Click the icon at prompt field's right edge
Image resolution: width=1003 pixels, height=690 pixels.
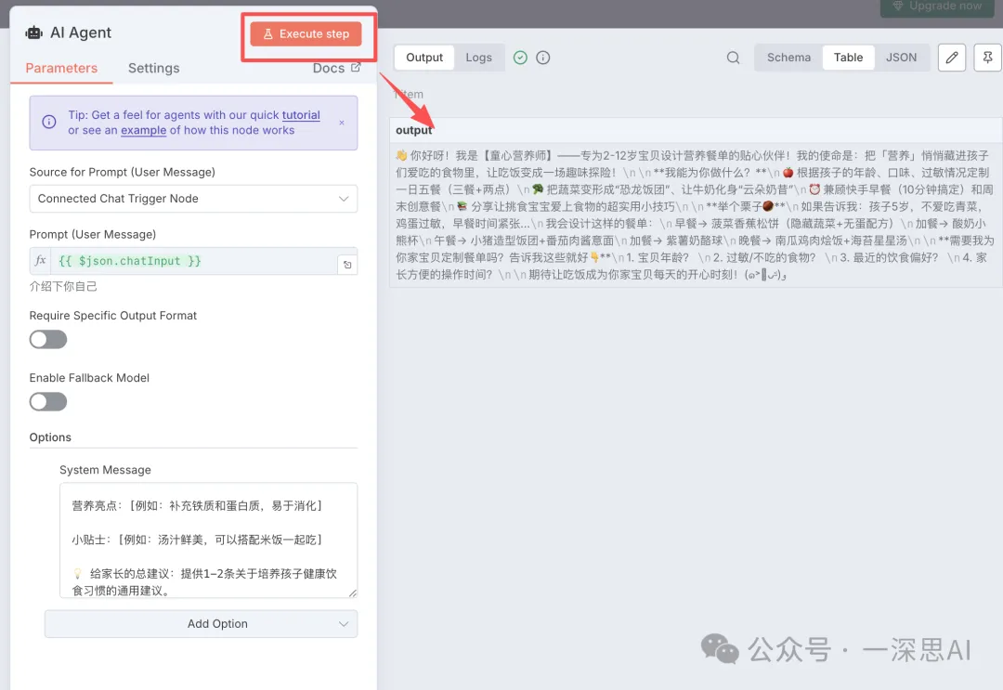(346, 264)
